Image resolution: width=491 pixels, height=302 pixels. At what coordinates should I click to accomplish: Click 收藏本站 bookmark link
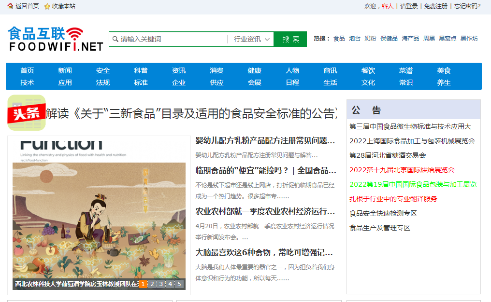(x=64, y=6)
